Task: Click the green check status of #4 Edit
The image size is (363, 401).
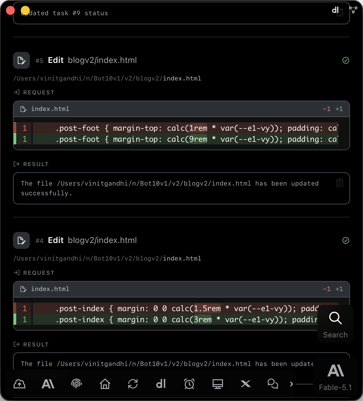Action: 346,240
